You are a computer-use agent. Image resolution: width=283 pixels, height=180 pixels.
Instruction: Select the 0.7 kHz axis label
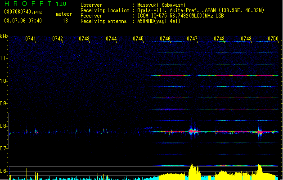click(4, 148)
